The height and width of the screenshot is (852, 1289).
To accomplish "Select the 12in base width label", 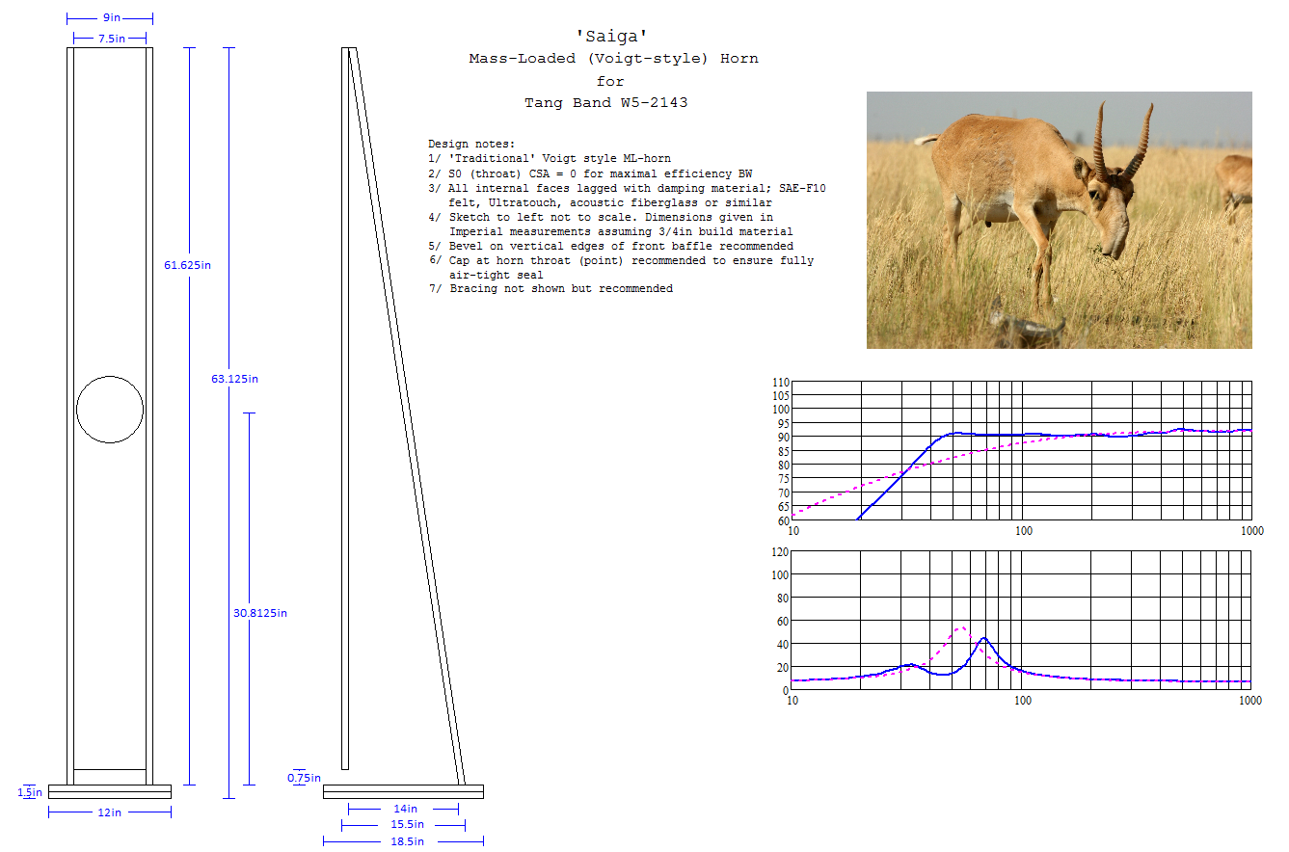I will (x=110, y=812).
